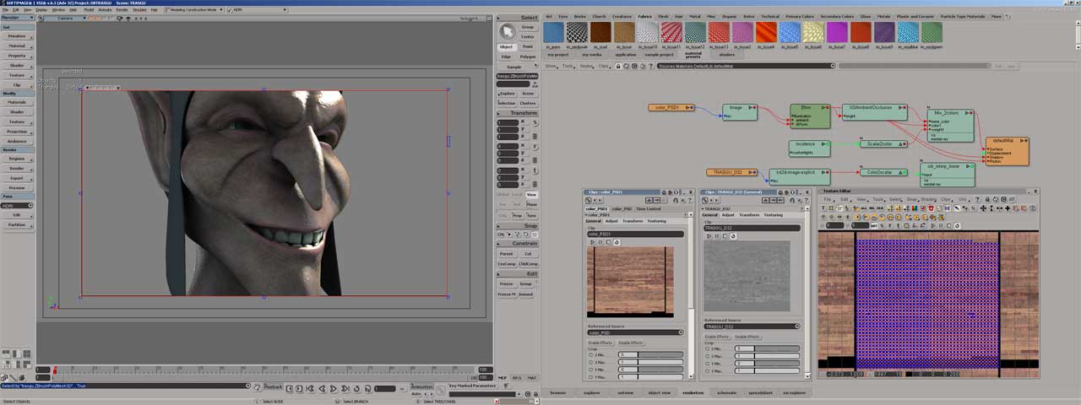Toggle the Object selection filter
This screenshot has width=1081, height=405.
[506, 47]
